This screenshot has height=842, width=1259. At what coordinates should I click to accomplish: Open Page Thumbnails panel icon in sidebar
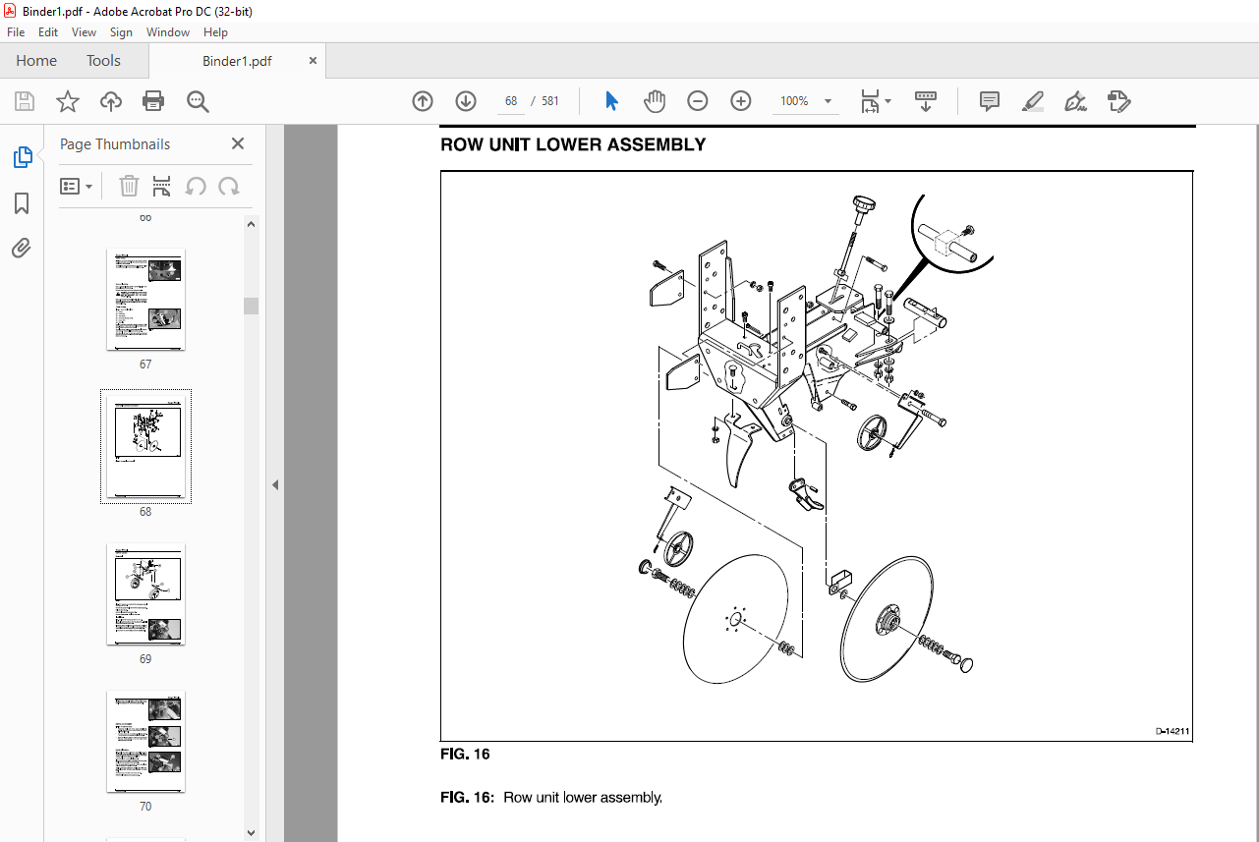pos(22,157)
